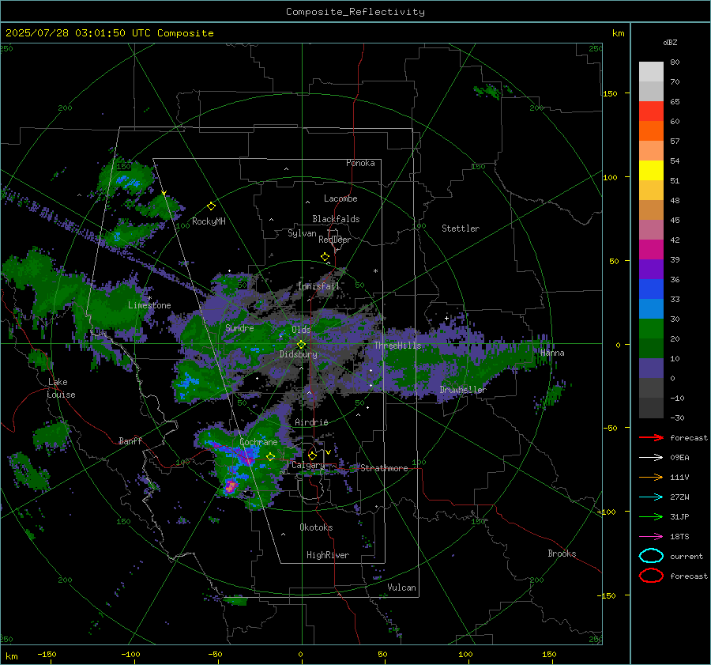The image size is (711, 665).
Task: Click the Cochrane city label
Action: [x=258, y=442]
